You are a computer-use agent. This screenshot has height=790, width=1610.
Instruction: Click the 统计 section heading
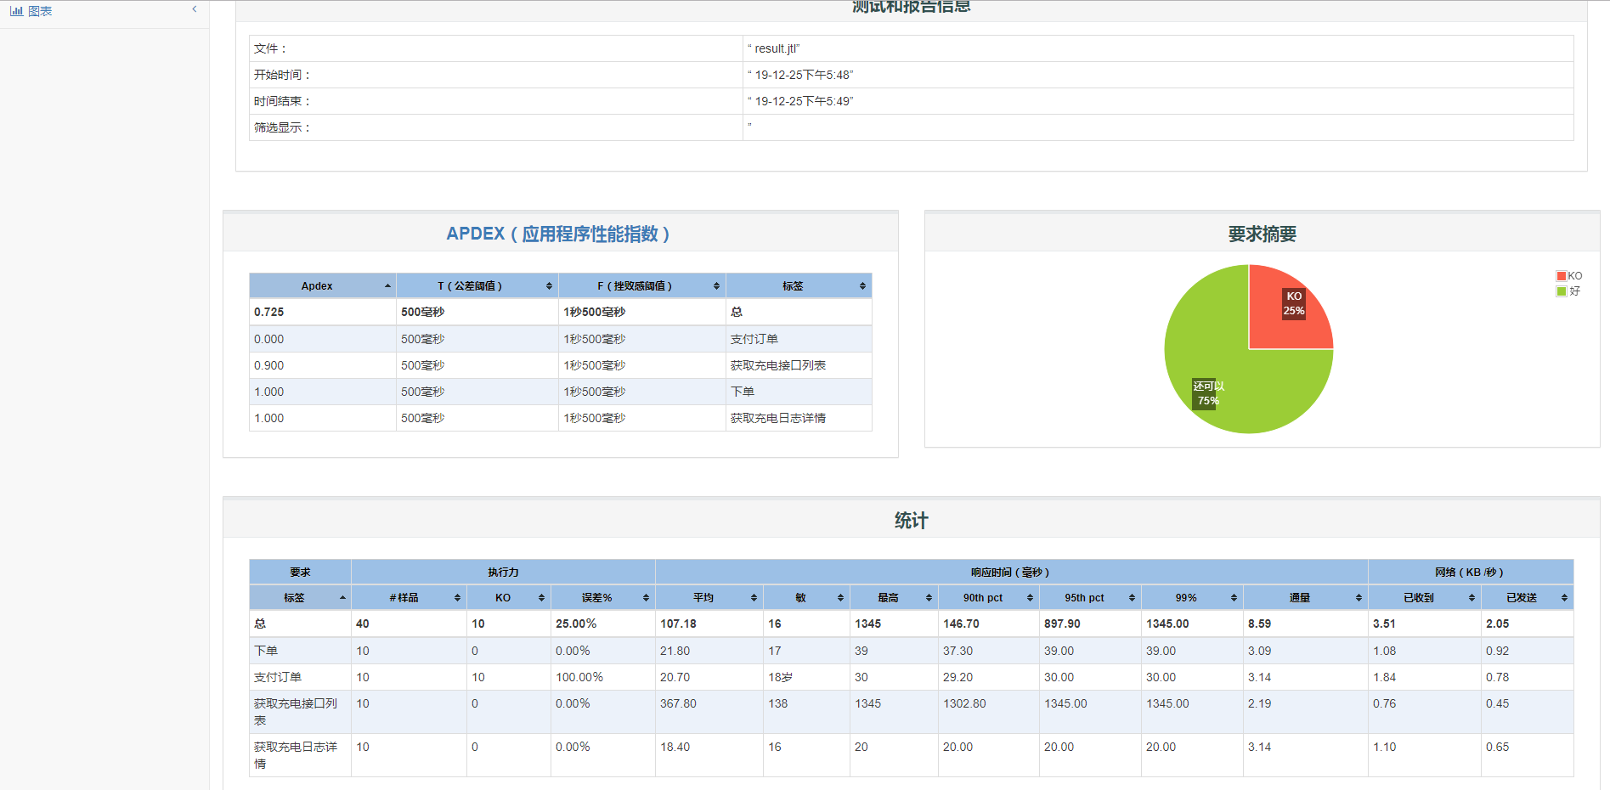pyautogui.click(x=911, y=520)
